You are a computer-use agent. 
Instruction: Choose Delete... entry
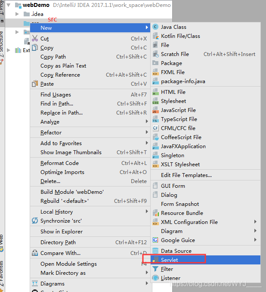tap(90, 181)
